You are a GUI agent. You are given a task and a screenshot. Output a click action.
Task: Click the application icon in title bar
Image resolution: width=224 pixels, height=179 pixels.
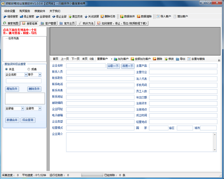coord(3,3)
